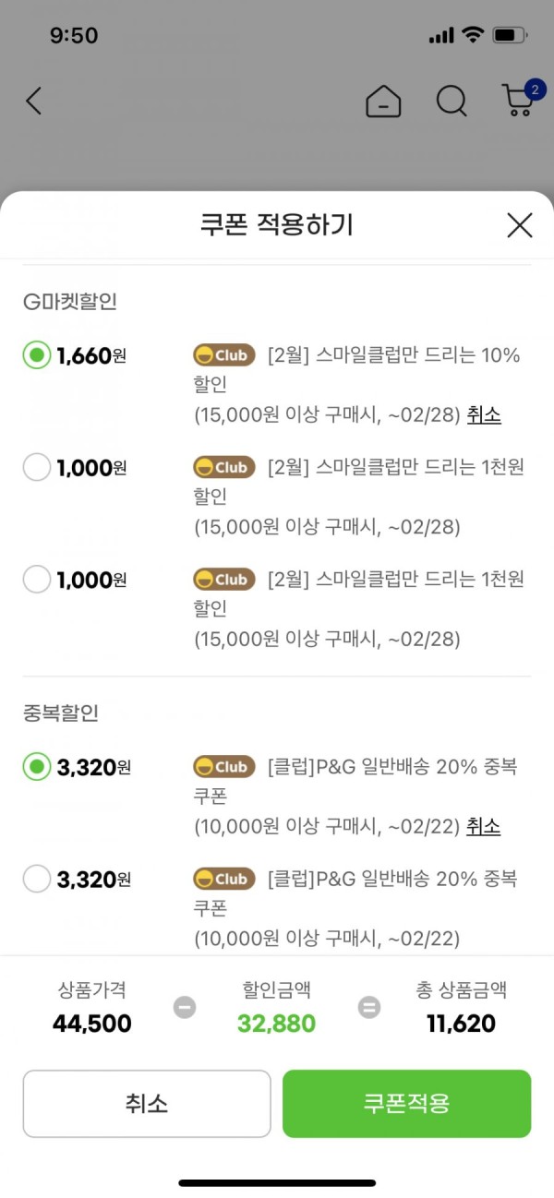Tap Club badge on selected P&G coupon

223,767
